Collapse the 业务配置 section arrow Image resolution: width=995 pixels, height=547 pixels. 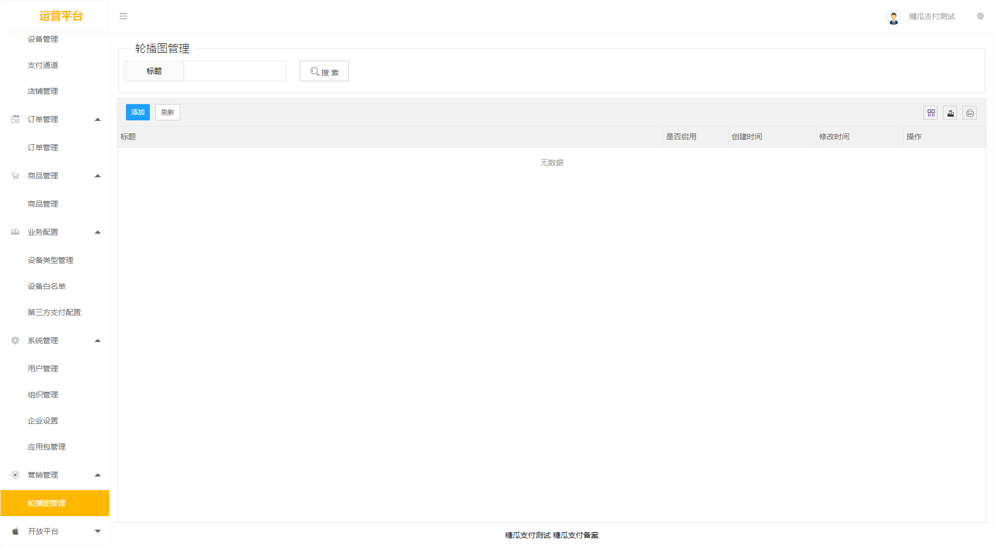98,232
